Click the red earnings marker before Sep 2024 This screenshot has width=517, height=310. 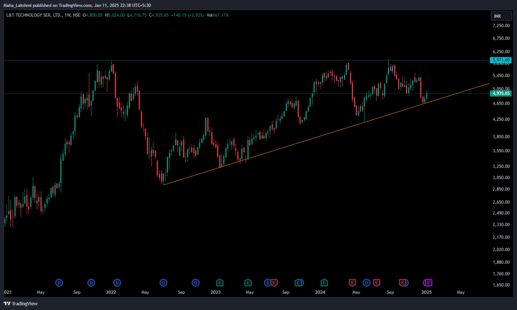[377, 282]
